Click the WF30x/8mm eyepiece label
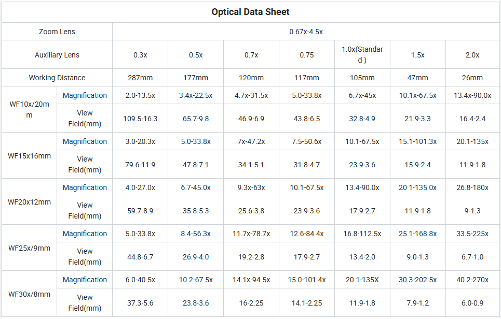The width and height of the screenshot is (501, 319). tap(29, 294)
